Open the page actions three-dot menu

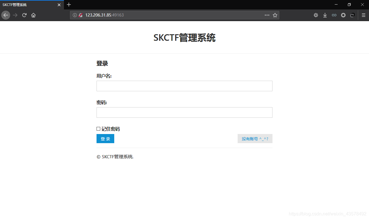click(x=267, y=15)
